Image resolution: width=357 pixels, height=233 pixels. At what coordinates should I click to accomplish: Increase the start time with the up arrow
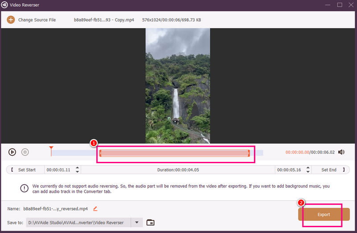(x=78, y=168)
